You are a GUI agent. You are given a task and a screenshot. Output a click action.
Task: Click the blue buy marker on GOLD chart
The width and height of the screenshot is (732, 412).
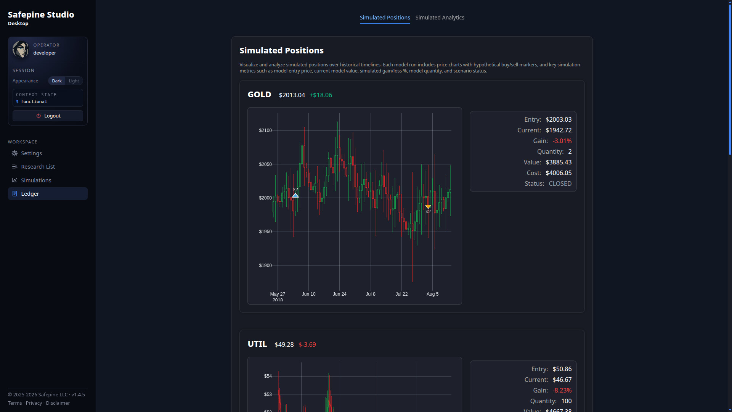click(295, 195)
